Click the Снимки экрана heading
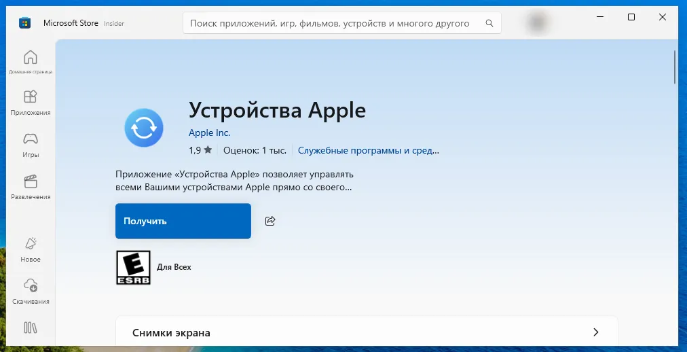Screen dimensions: 687x352 (x=171, y=333)
